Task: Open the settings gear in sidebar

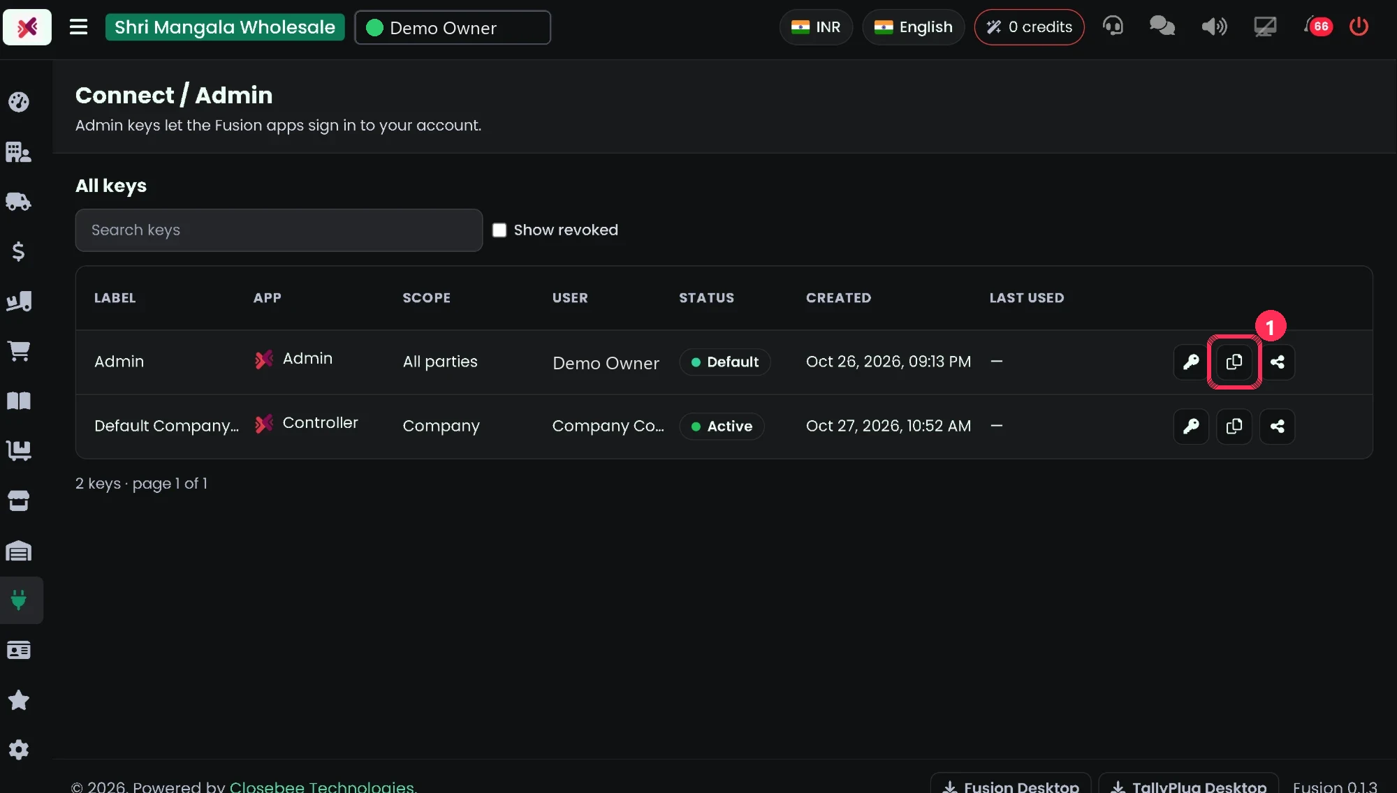Action: click(x=19, y=750)
